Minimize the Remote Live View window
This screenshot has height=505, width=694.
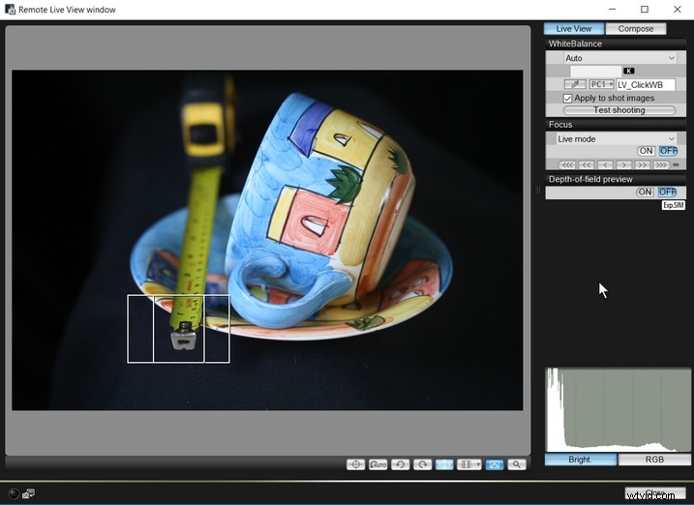612,10
